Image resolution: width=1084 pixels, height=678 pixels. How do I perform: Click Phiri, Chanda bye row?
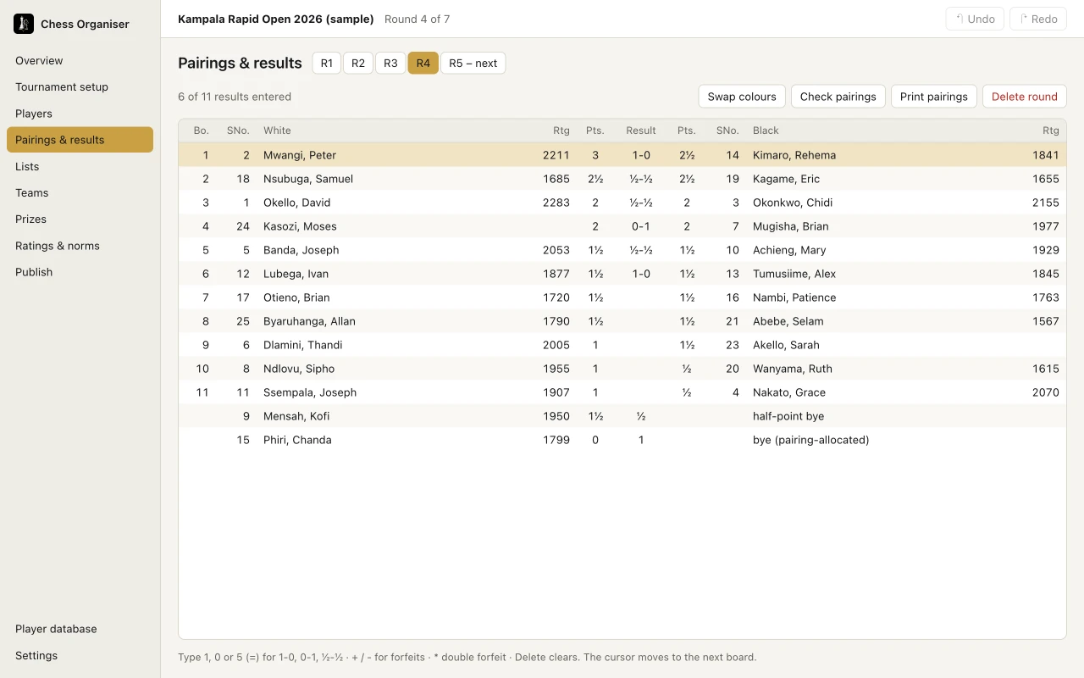click(622, 440)
